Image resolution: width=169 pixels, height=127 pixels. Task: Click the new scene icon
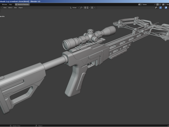coord(158,5)
